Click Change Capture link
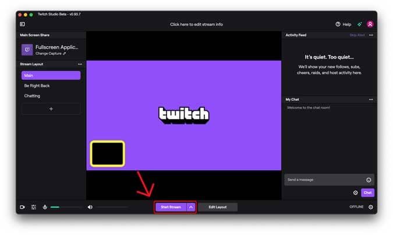The height and width of the screenshot is (235, 393). click(51, 54)
